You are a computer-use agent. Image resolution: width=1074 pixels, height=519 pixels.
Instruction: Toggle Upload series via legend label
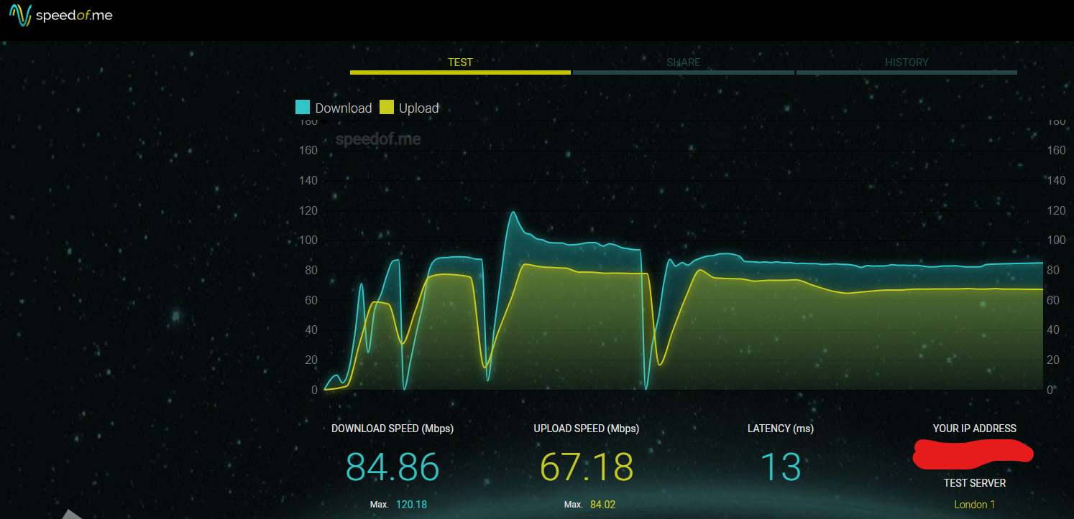click(418, 108)
